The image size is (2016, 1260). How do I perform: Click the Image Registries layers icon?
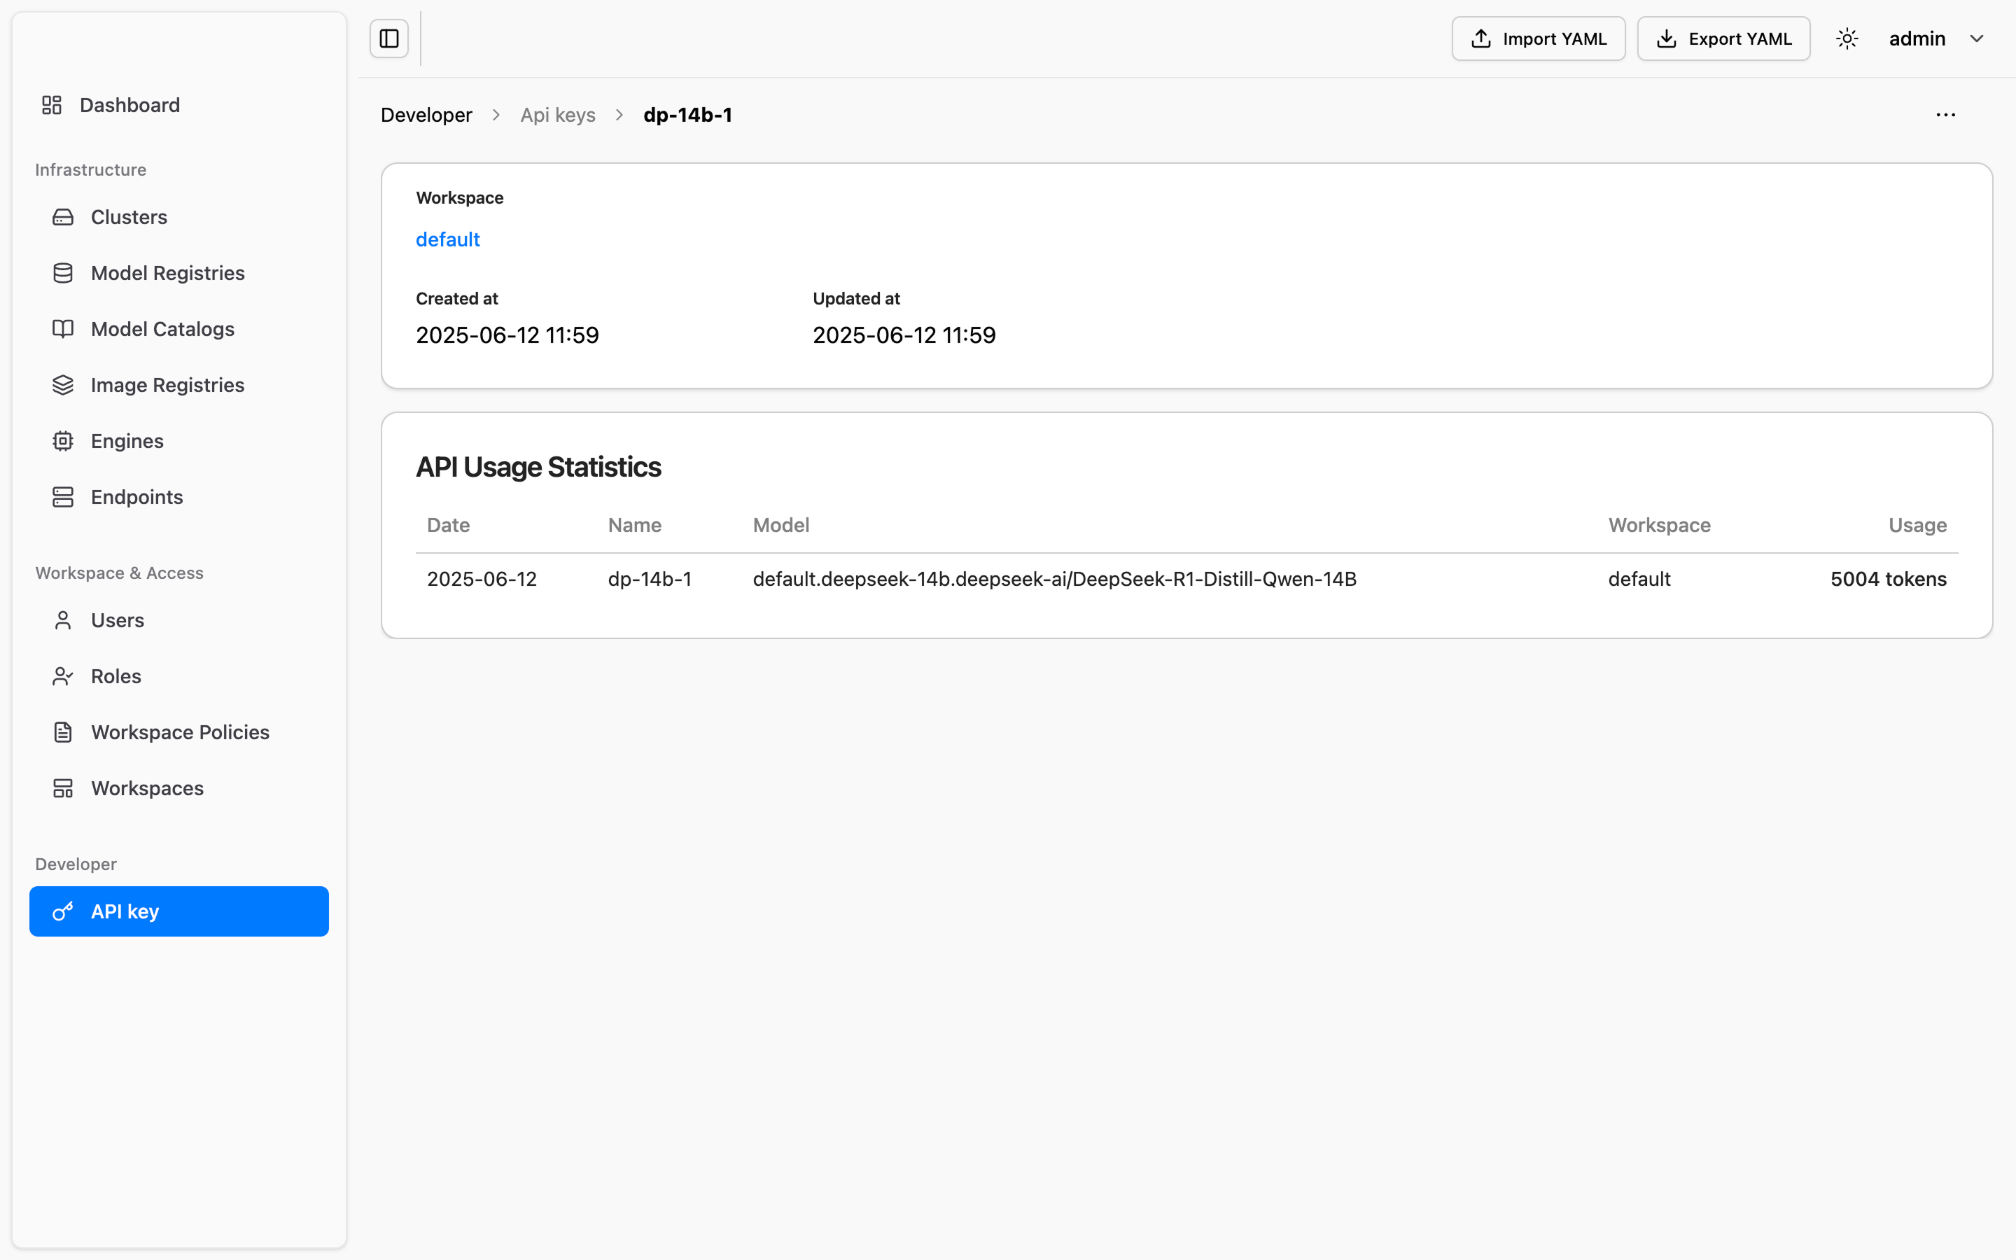(x=63, y=385)
